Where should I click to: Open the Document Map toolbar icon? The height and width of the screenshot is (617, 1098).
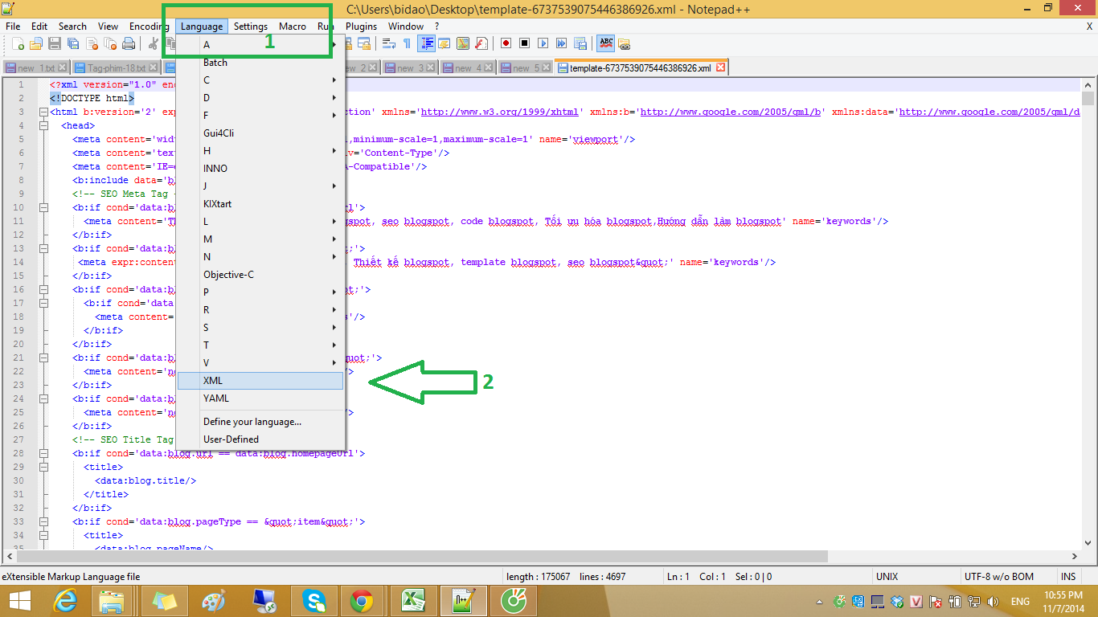[463, 43]
